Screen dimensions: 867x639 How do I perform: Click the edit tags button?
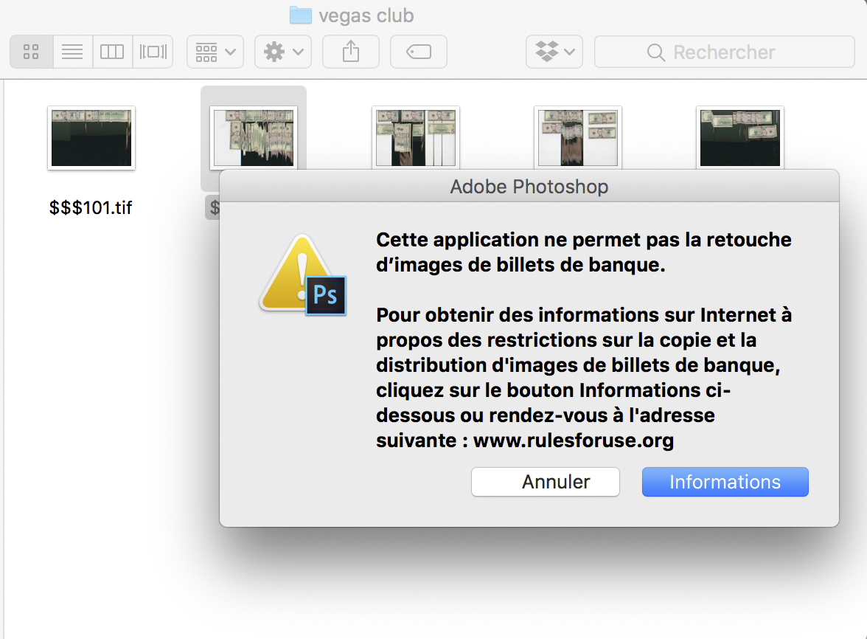pos(419,52)
